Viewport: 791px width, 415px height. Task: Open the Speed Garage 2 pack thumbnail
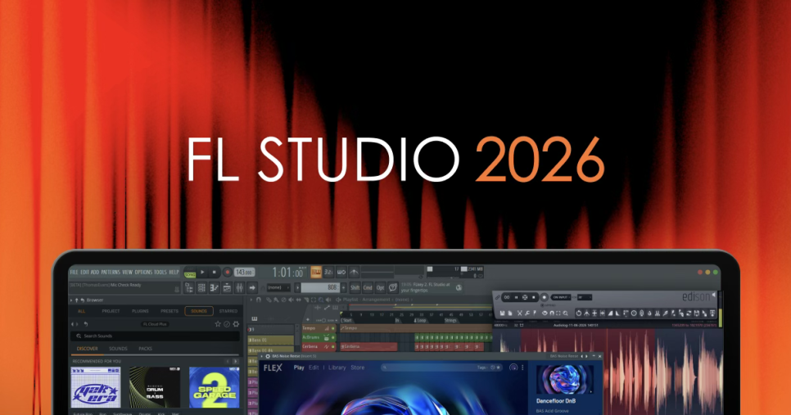pos(214,387)
